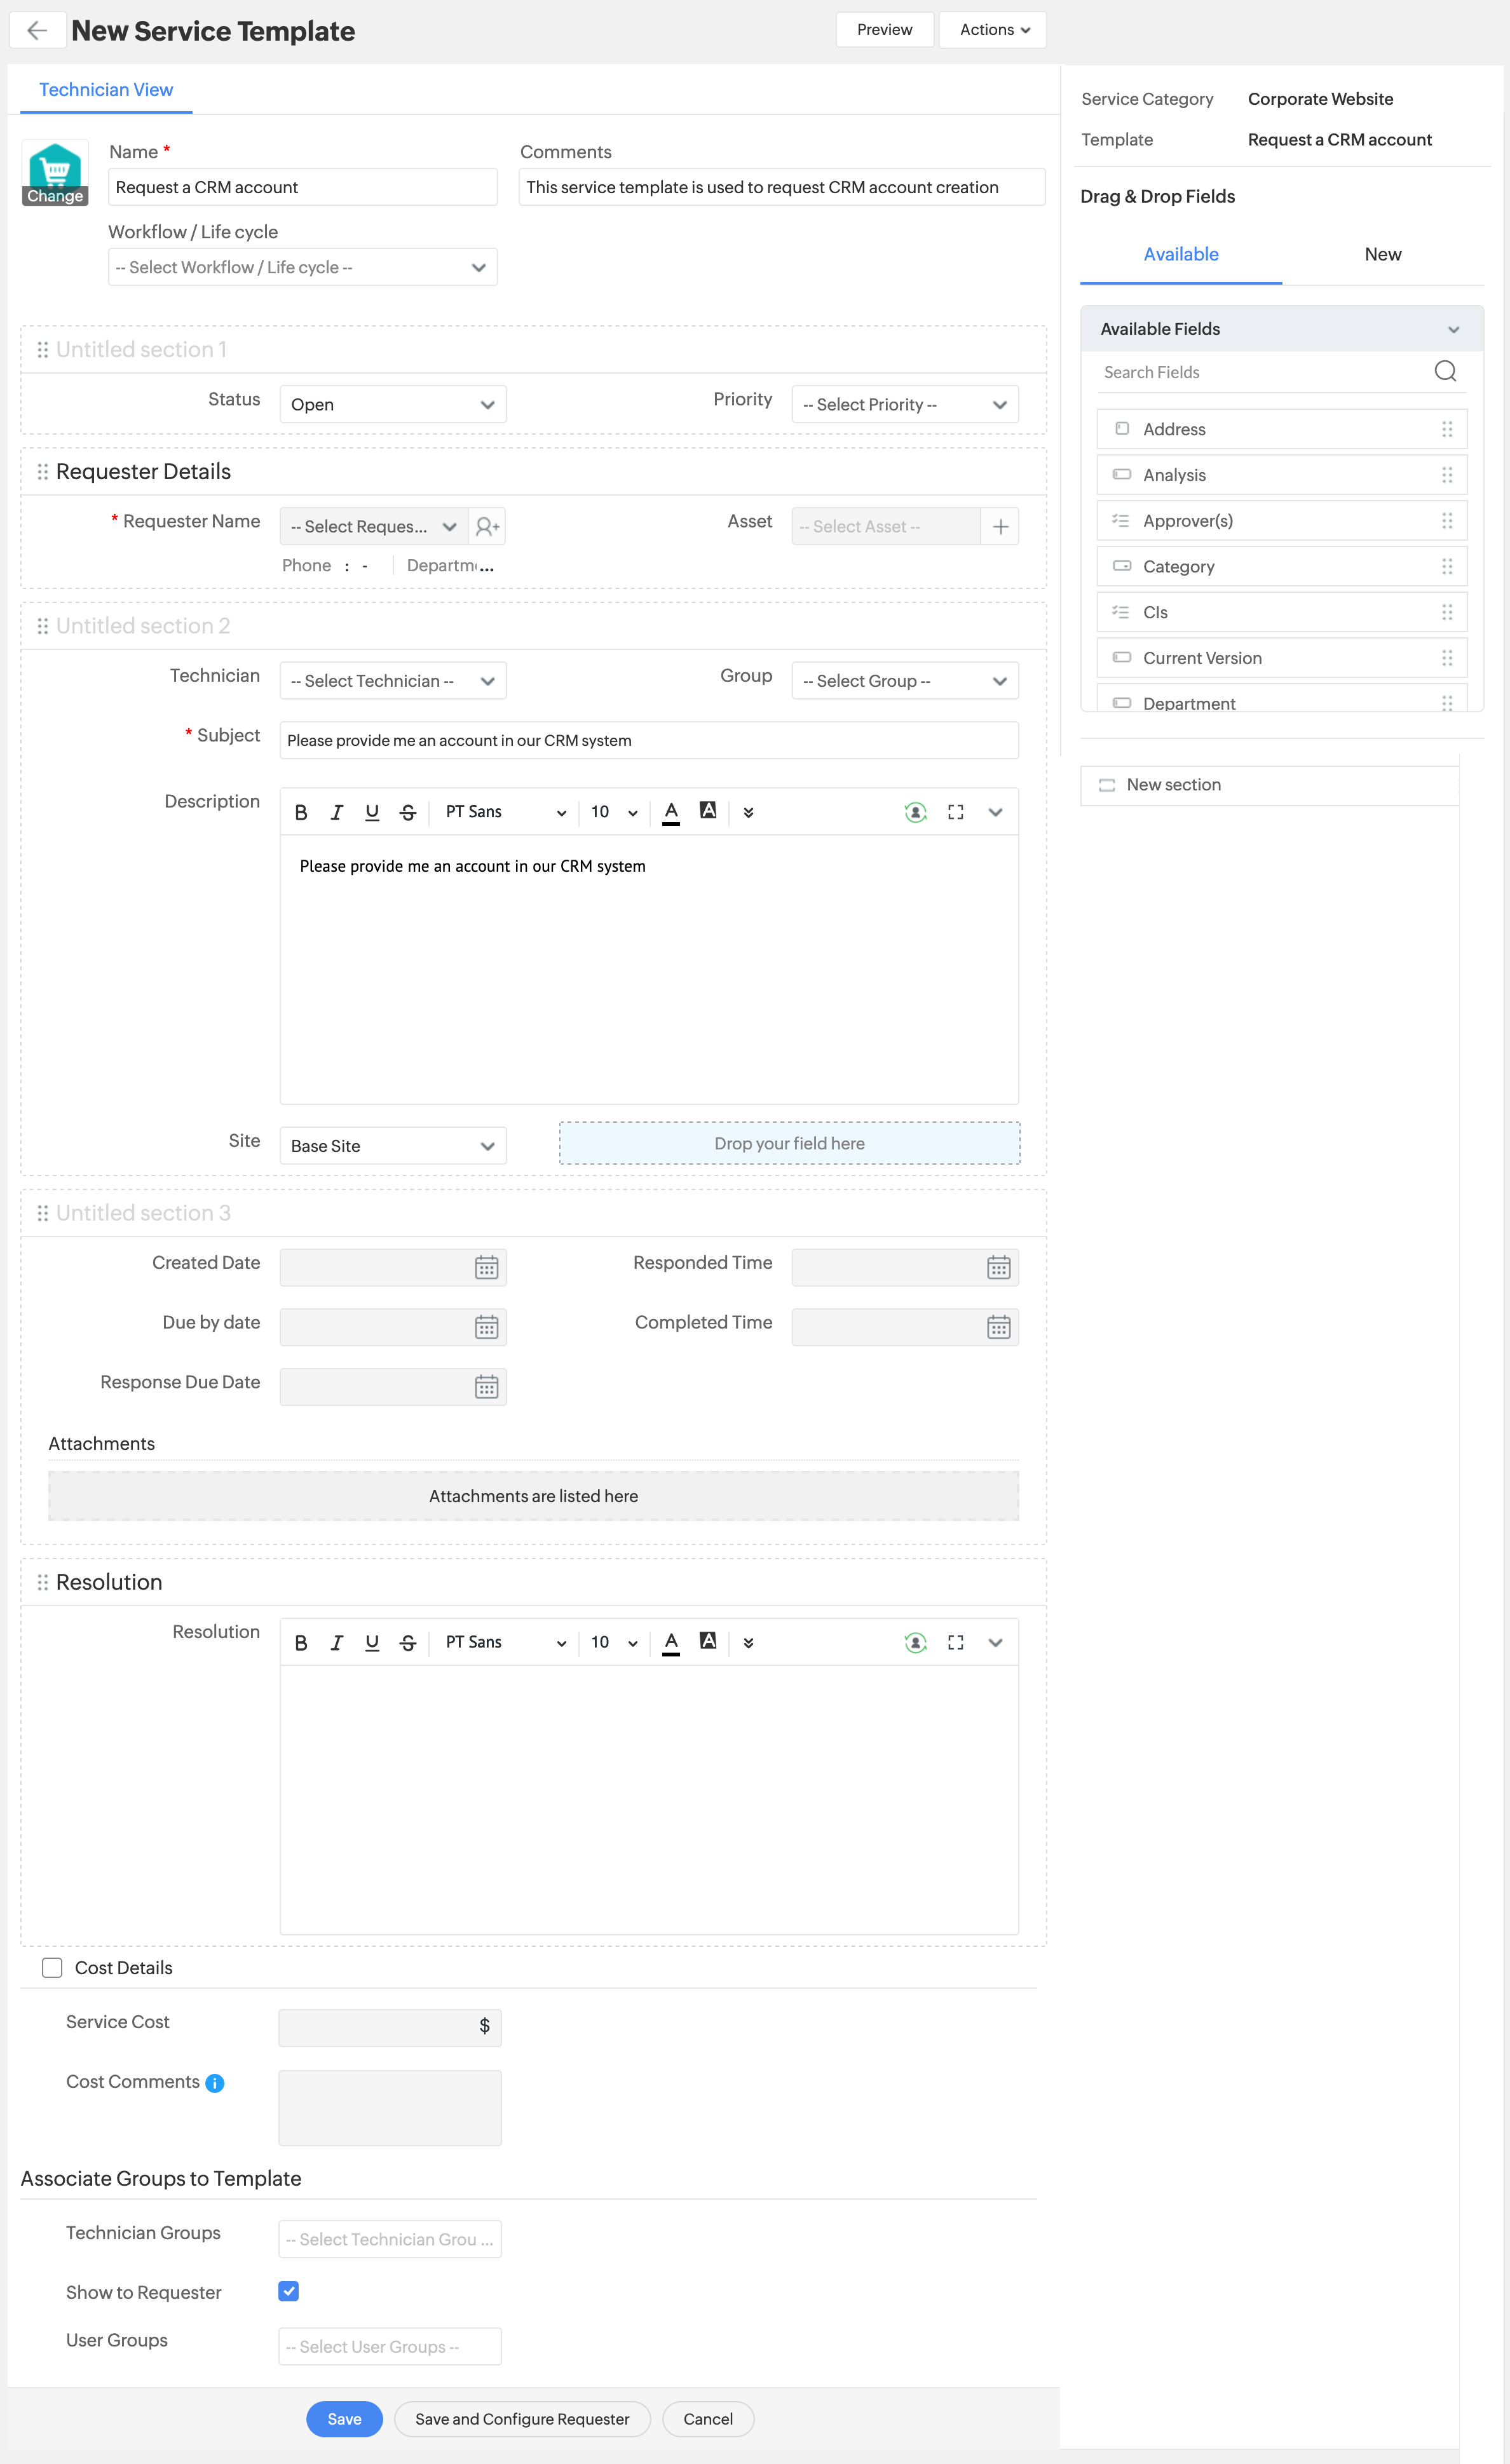Click info icon next to Cost Comments

pyautogui.click(x=214, y=2083)
